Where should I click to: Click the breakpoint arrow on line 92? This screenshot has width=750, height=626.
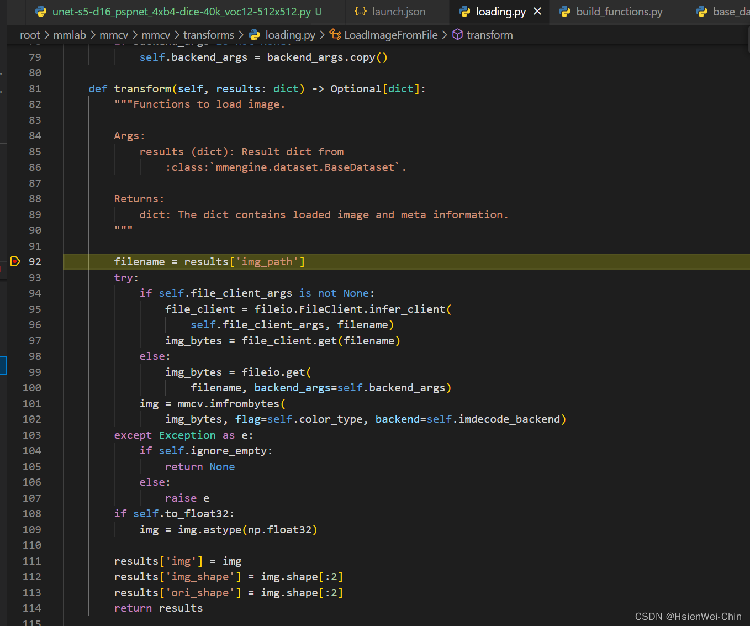tap(15, 261)
